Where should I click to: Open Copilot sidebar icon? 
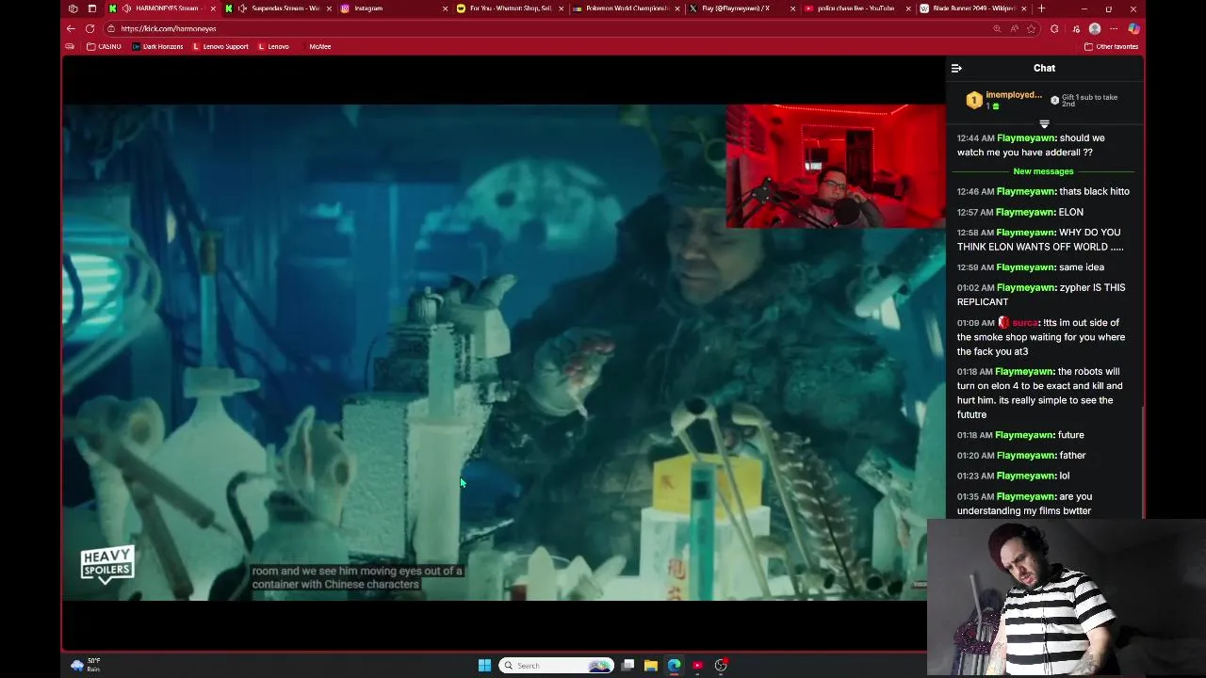point(1134,28)
